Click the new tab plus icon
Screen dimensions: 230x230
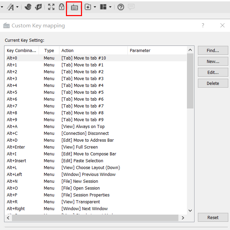coord(88,7)
